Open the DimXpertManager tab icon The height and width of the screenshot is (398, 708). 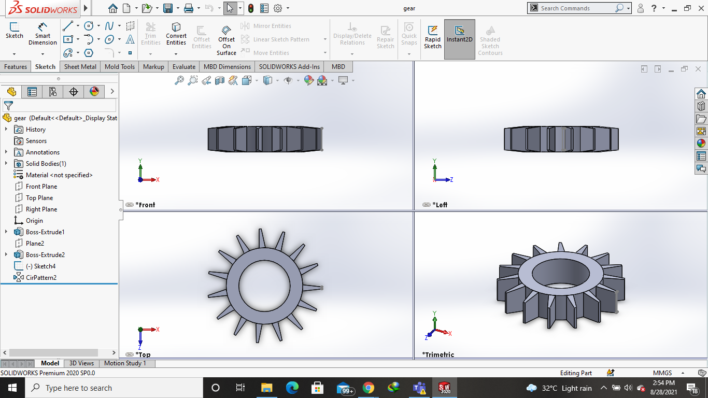tap(73, 92)
